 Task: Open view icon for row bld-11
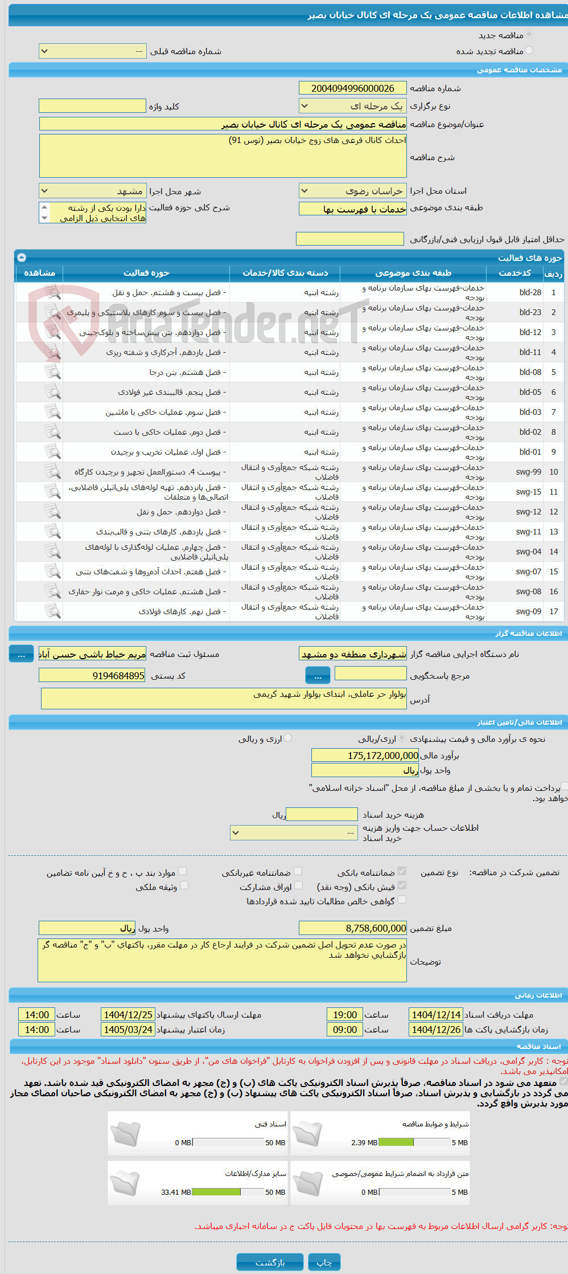point(52,352)
